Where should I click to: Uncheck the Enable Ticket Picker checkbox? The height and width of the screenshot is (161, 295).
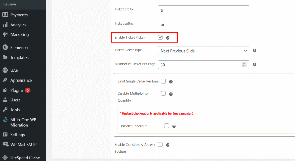coord(160,37)
